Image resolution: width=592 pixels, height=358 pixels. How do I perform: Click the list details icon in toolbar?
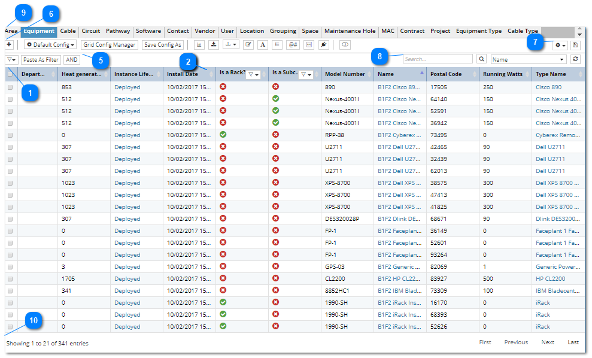pos(277,44)
